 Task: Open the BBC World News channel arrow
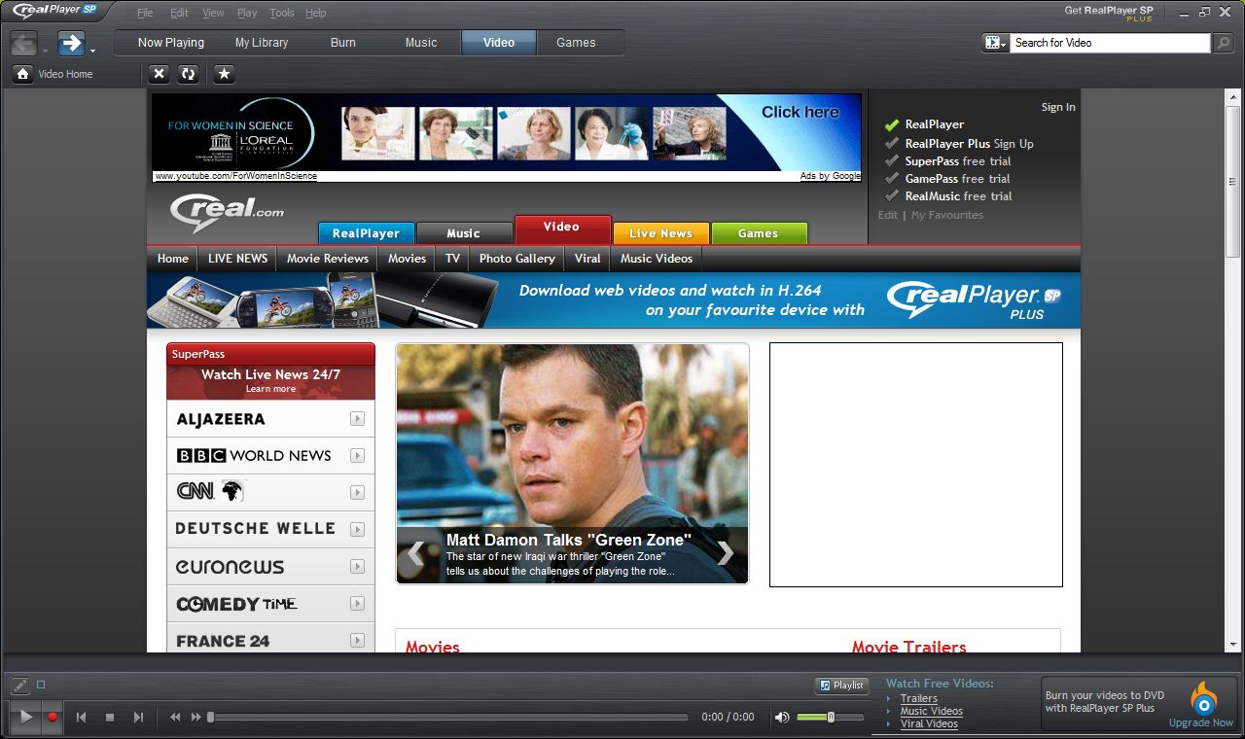(x=358, y=455)
